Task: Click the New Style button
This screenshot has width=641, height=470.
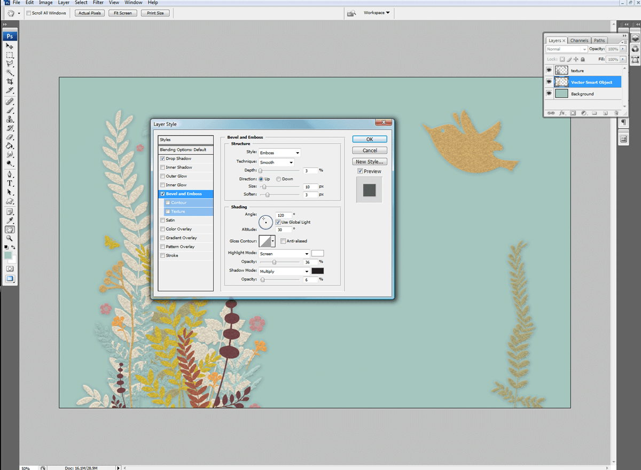Action: (369, 162)
